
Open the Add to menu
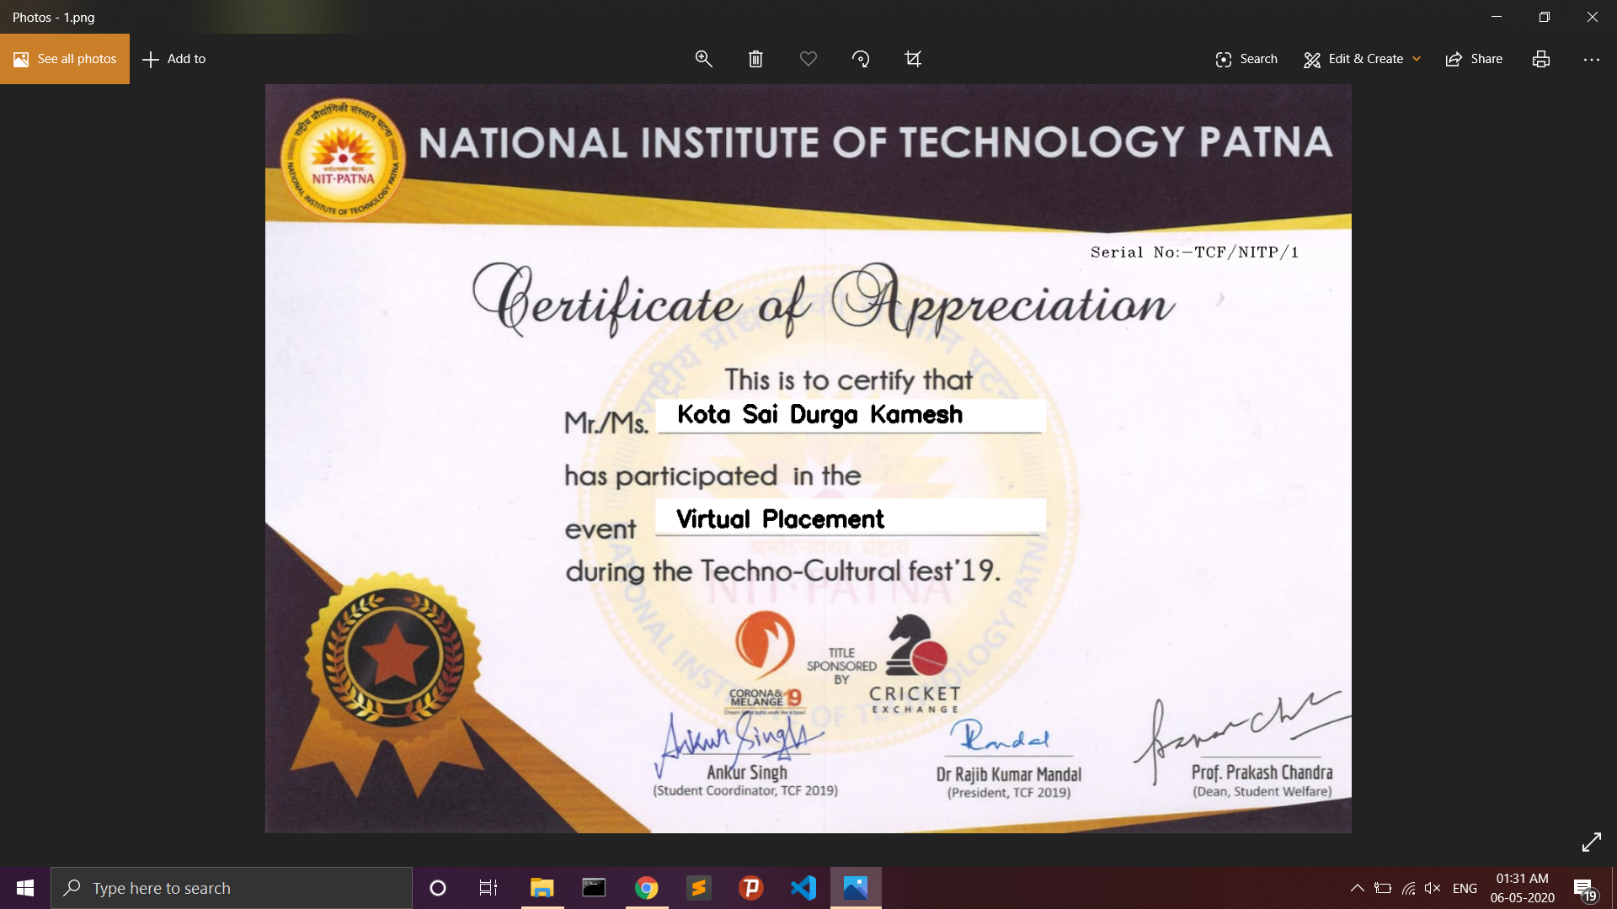click(x=174, y=59)
